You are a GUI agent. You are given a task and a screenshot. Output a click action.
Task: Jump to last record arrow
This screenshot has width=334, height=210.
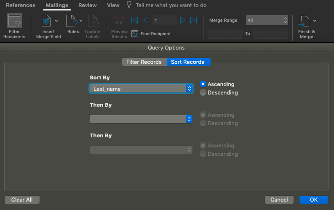pyautogui.click(x=194, y=20)
